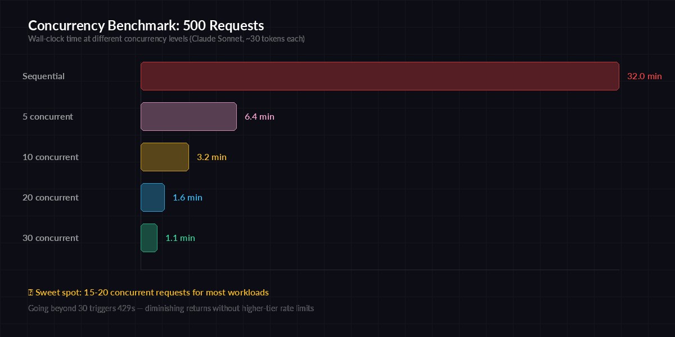Image resolution: width=675 pixels, height=337 pixels.
Task: Select the 429s rate limit warning text
Action: click(x=171, y=308)
